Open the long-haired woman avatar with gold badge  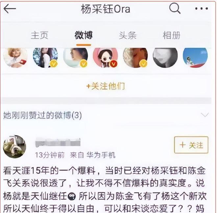[45, 57]
